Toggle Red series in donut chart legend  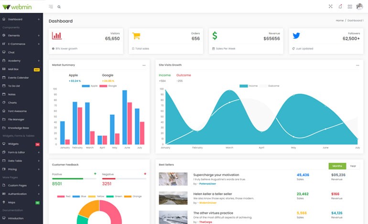(x=64, y=196)
